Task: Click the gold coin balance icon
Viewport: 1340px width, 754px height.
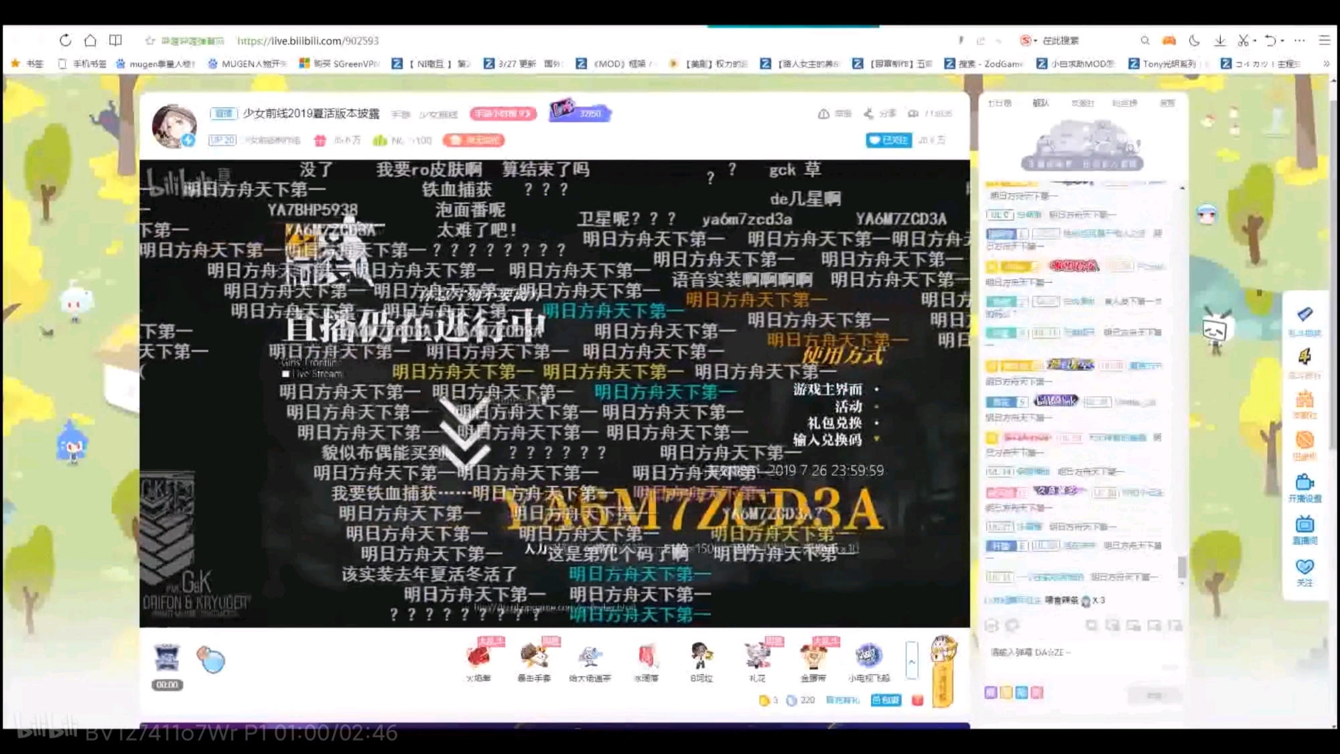Action: point(764,700)
